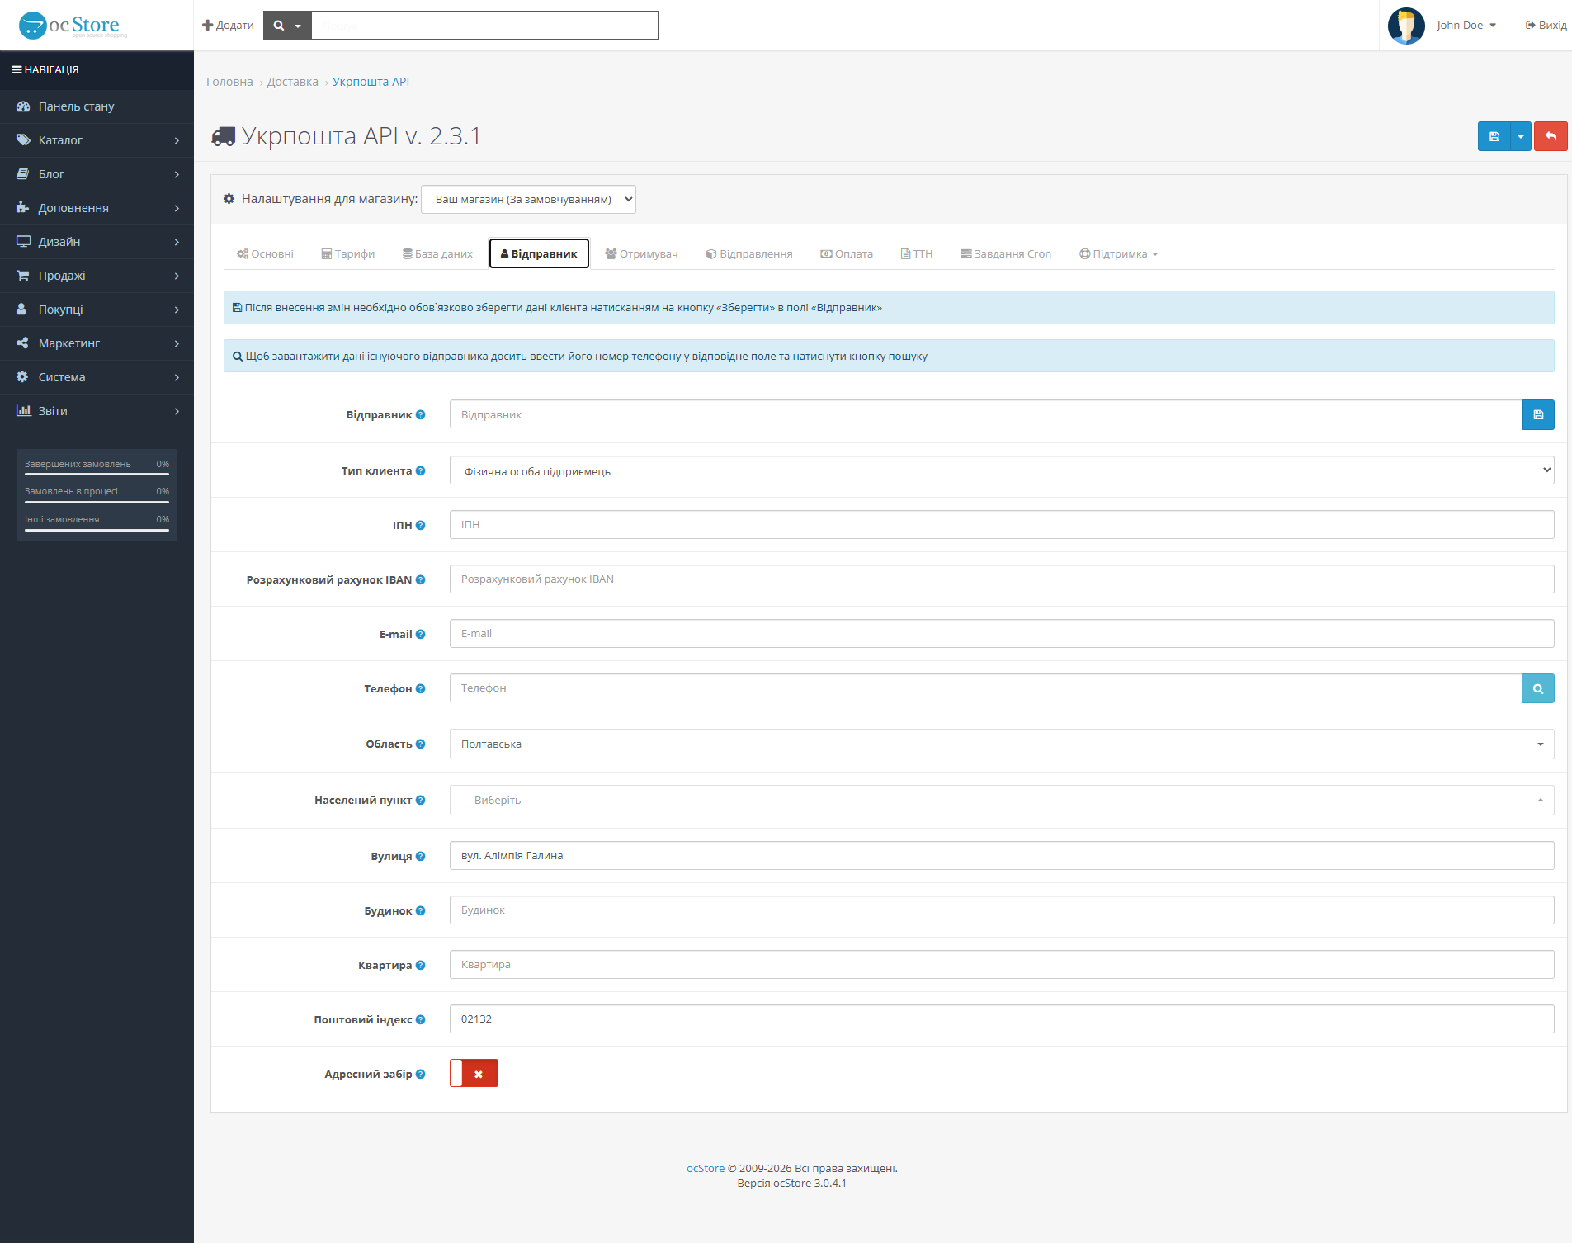Click John Doe avatar image

[x=1406, y=26]
